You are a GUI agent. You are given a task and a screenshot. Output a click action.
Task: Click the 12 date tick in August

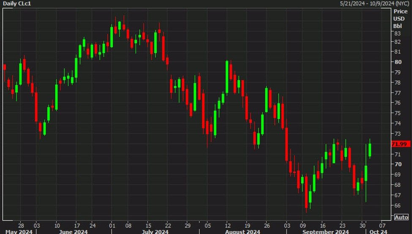click(x=227, y=225)
